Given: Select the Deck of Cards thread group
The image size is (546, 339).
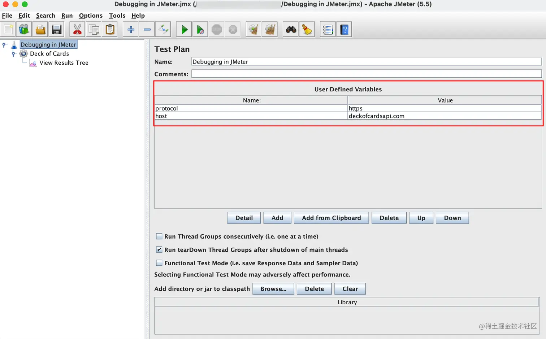Looking at the screenshot, I should pos(49,54).
